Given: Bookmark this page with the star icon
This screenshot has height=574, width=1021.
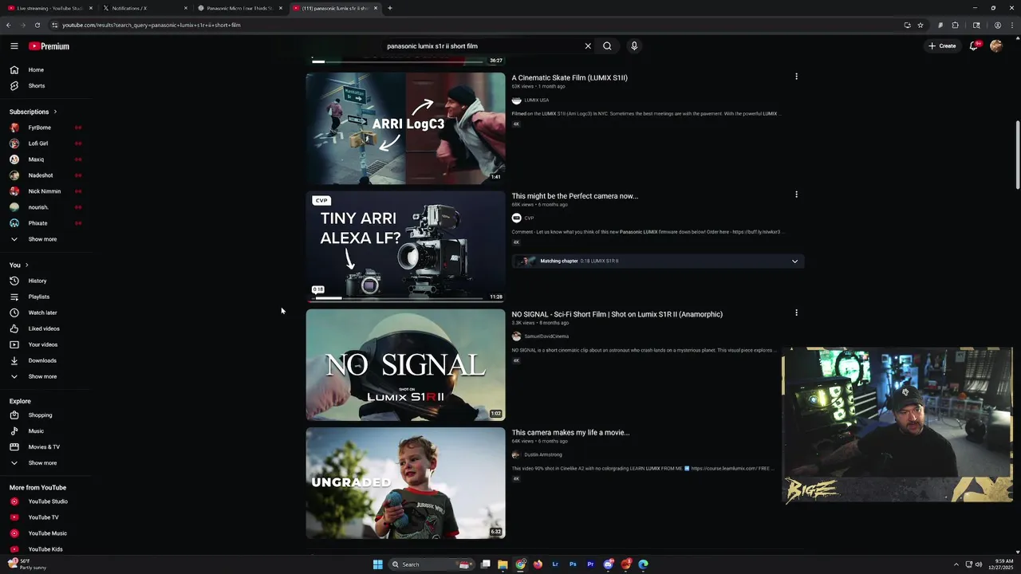Looking at the screenshot, I should 920,25.
